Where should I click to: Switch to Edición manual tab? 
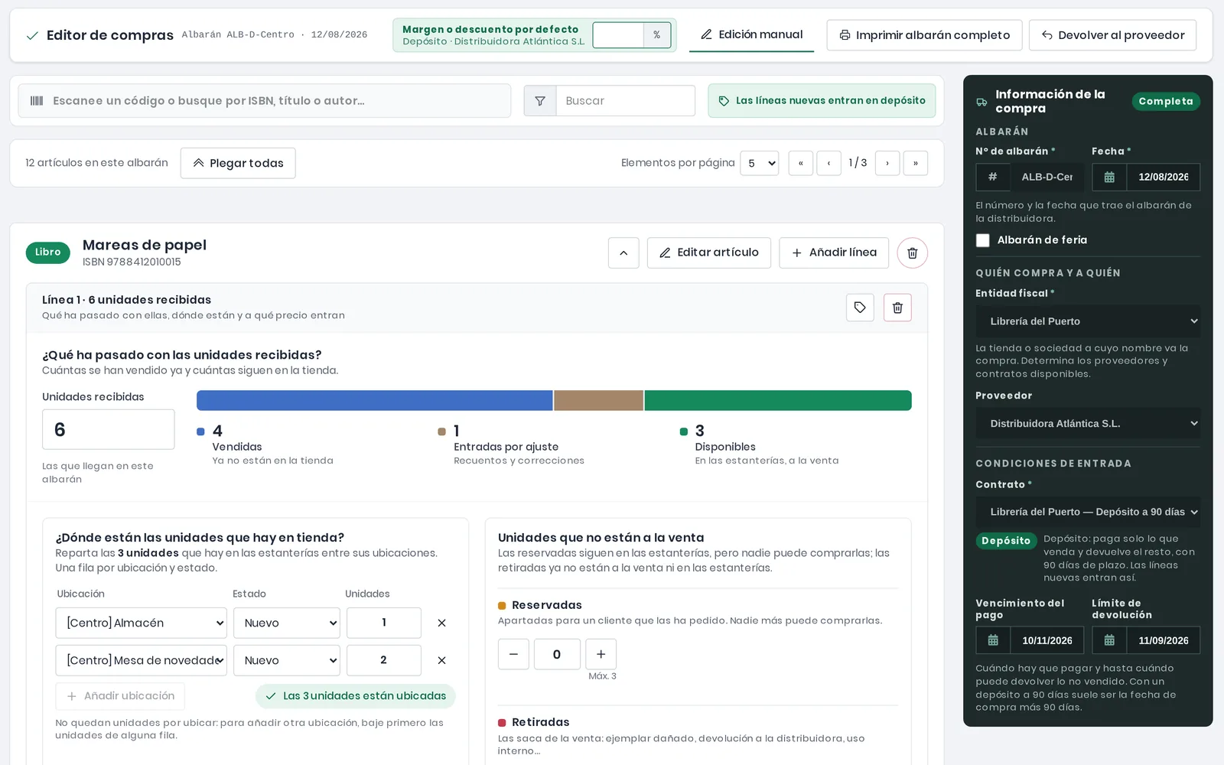point(751,35)
